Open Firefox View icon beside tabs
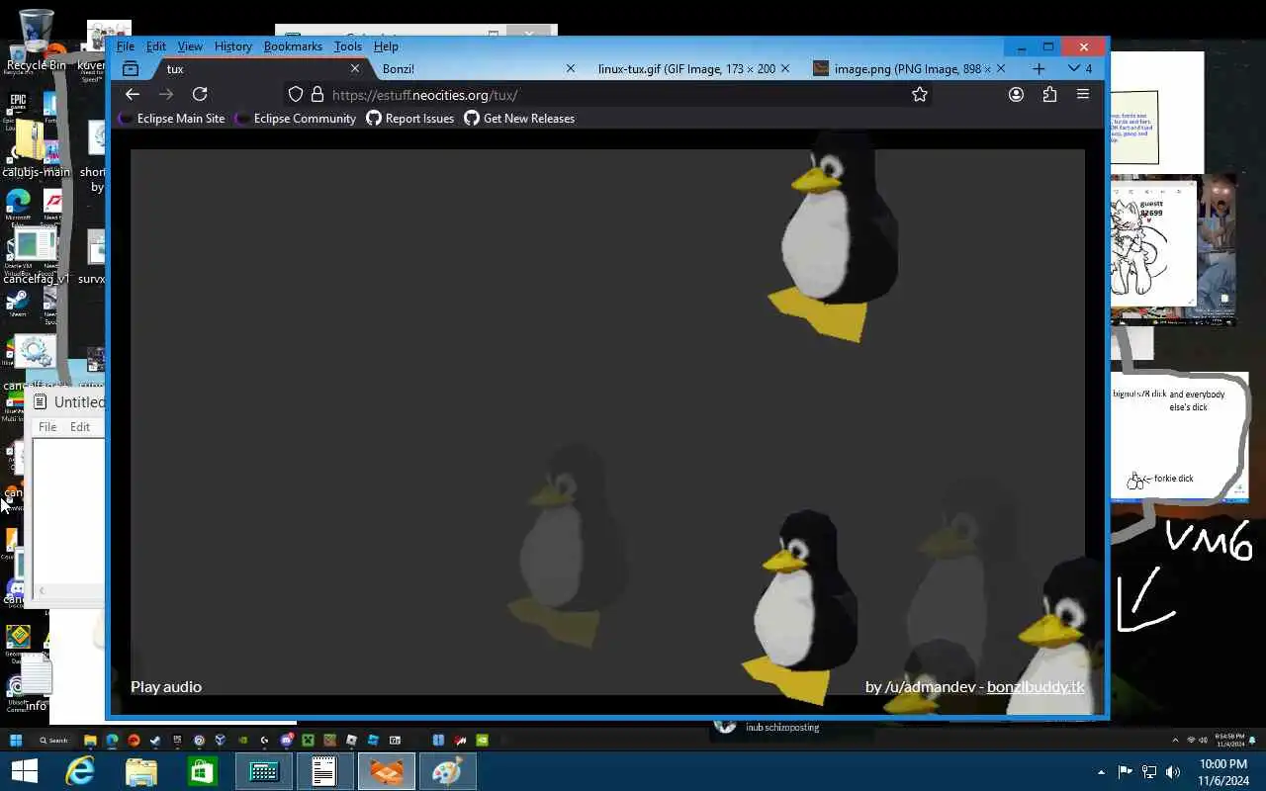This screenshot has height=791, width=1266. click(131, 68)
